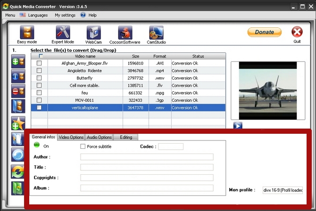The width and height of the screenshot is (316, 211).
Task: Select the Afghan_Army_Blooper.flv name
Action: tap(84, 63)
